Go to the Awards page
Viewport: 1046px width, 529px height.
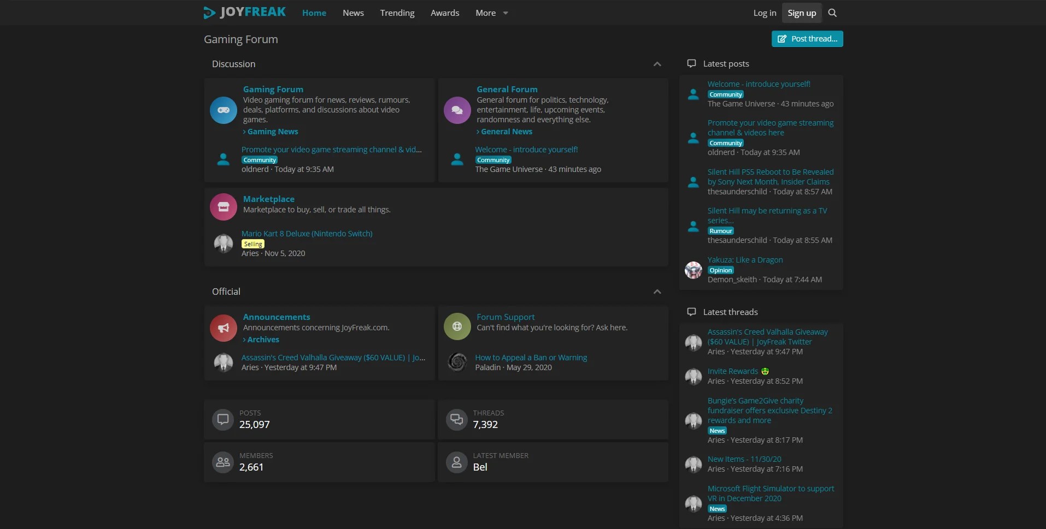tap(445, 13)
